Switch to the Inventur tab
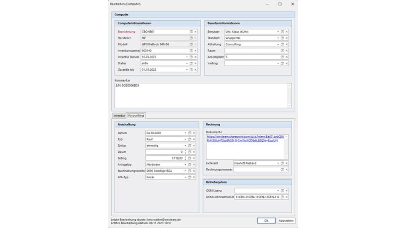Screen dimensions: 406x228 click(119, 116)
